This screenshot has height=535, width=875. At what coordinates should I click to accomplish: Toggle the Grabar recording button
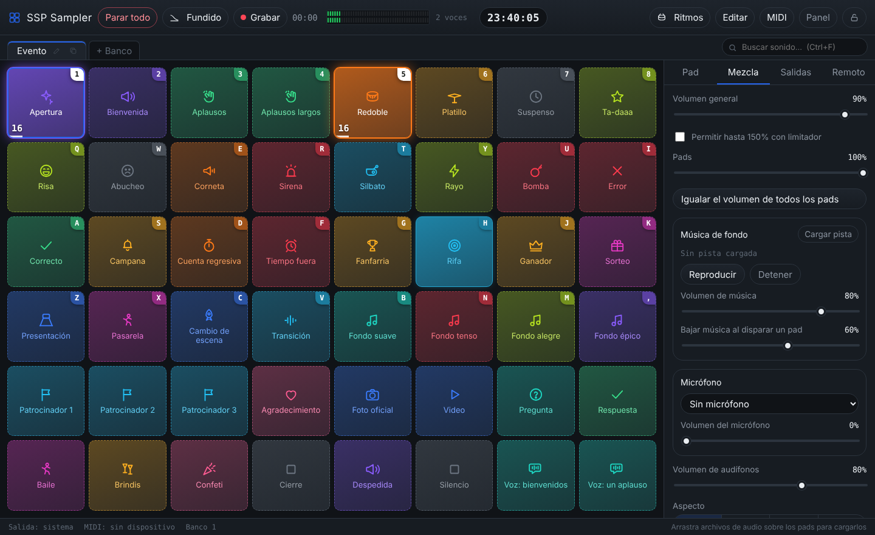point(260,18)
